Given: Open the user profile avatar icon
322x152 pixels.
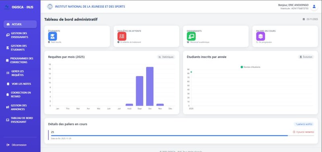Looking at the screenshot, I should [x=314, y=6].
